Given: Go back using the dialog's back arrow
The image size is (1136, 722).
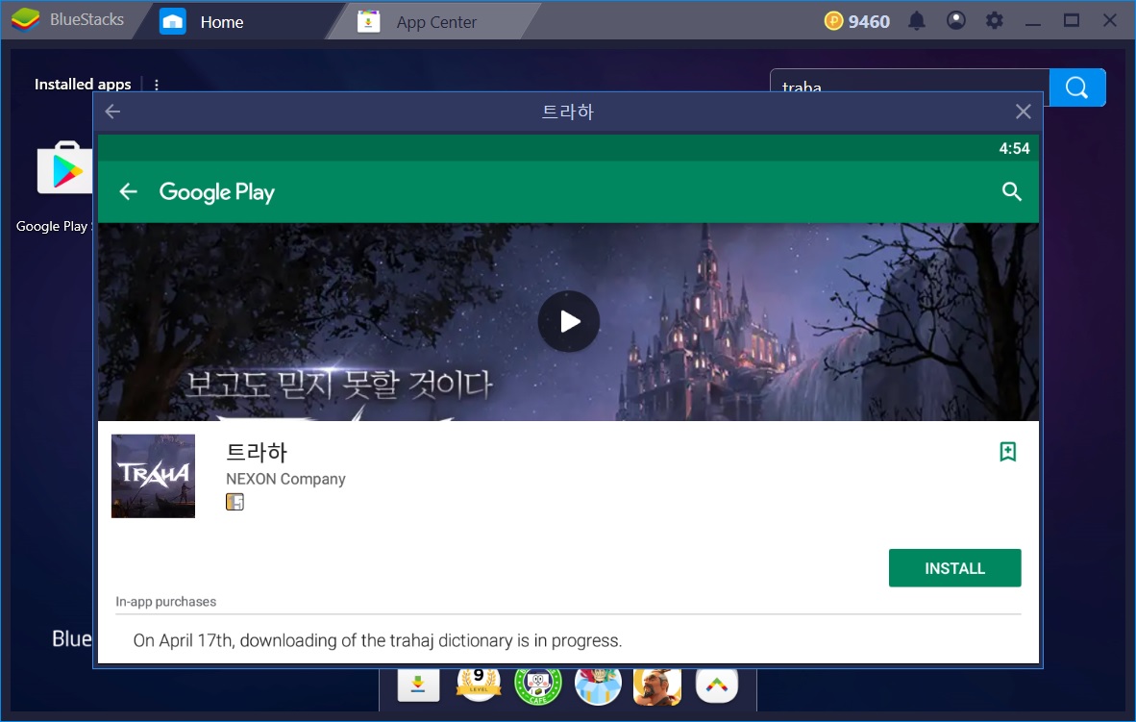Looking at the screenshot, I should (x=112, y=111).
